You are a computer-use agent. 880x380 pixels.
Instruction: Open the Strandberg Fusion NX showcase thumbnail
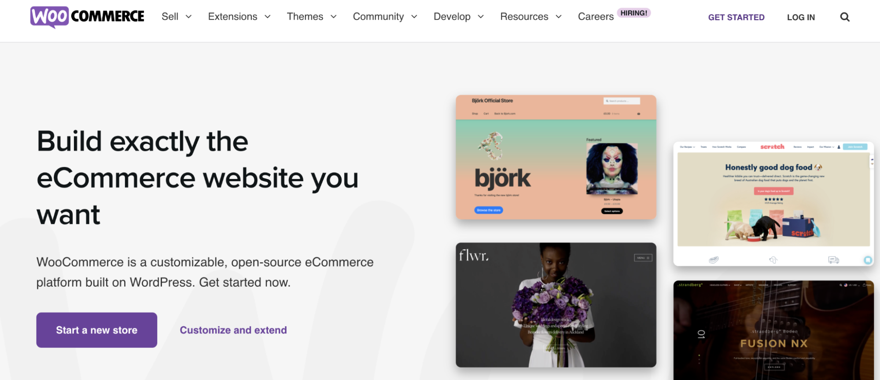pos(773,330)
